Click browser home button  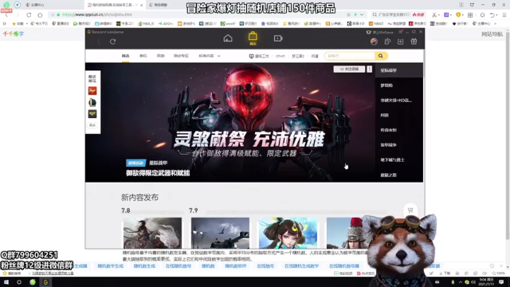coord(40,15)
